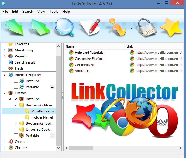This screenshot has height=158, width=186.
Task: Click the Trash icon in the tree
Action: [x=11, y=68]
